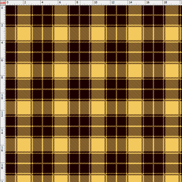This screenshot has height=182, width=182.
Task: Click the 4 label on the horizontal ruler
Action: [x=42, y=2]
